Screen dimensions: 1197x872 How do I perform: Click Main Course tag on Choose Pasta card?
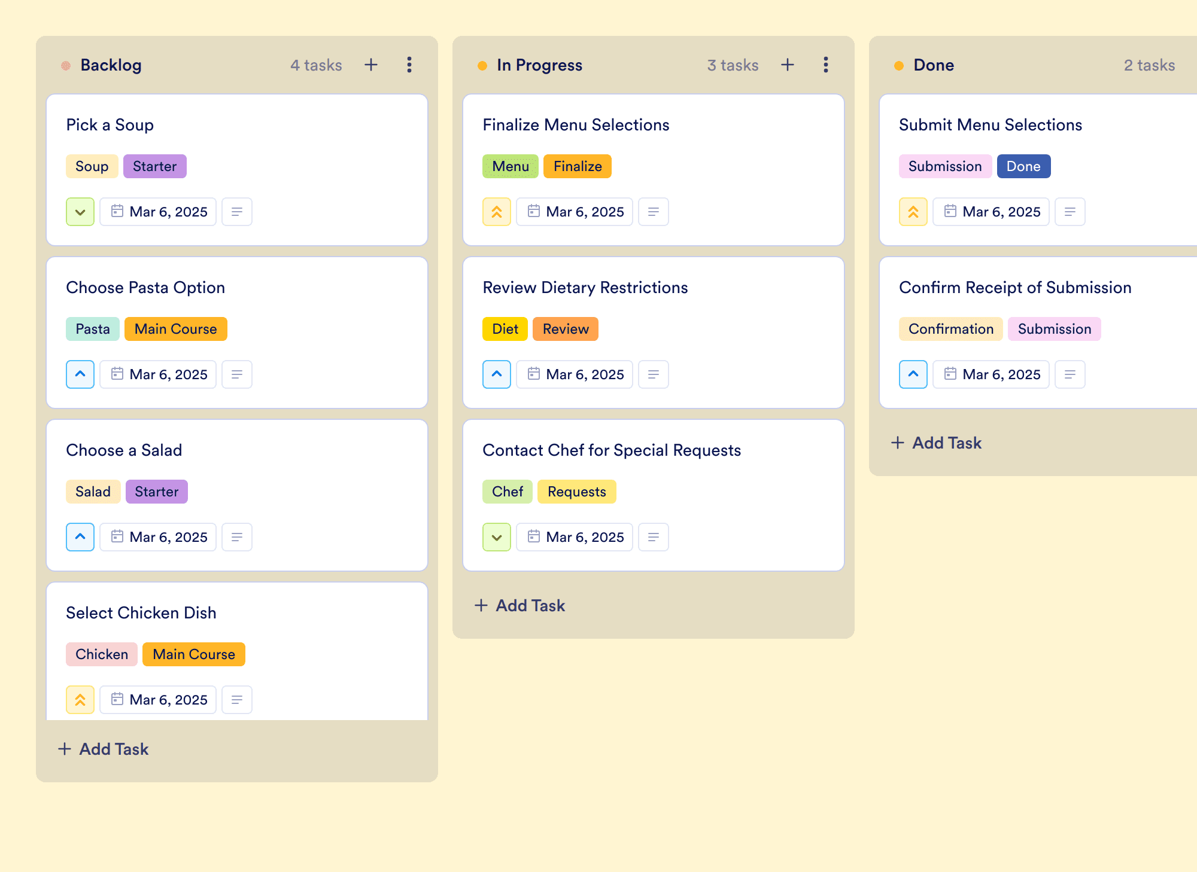(x=176, y=329)
